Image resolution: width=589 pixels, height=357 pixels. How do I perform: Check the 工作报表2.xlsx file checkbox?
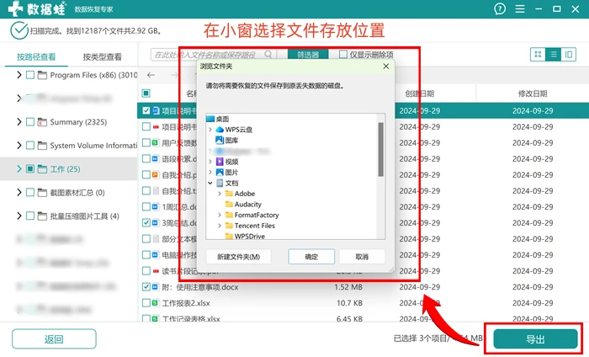(x=146, y=303)
